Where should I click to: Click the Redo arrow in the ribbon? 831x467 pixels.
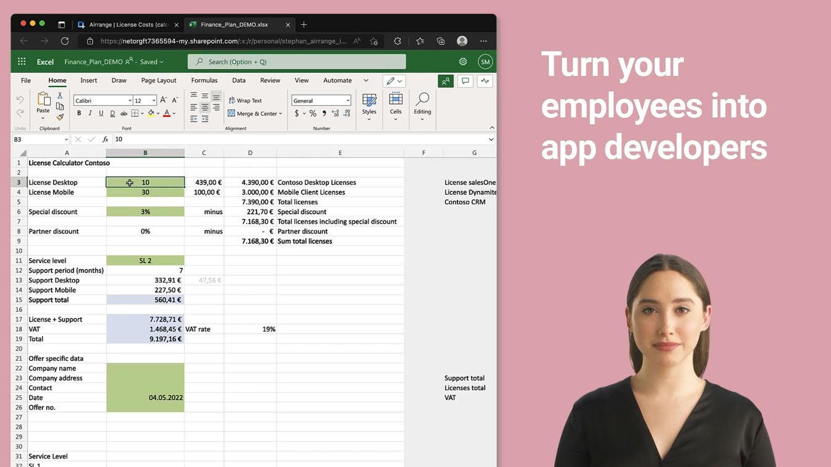[x=20, y=113]
